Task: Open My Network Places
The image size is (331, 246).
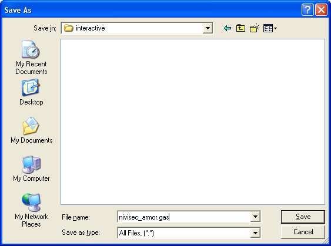Action: [x=31, y=210]
